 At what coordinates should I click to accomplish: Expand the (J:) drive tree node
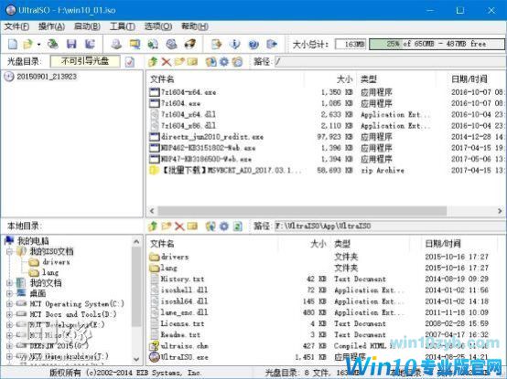coord(9,356)
